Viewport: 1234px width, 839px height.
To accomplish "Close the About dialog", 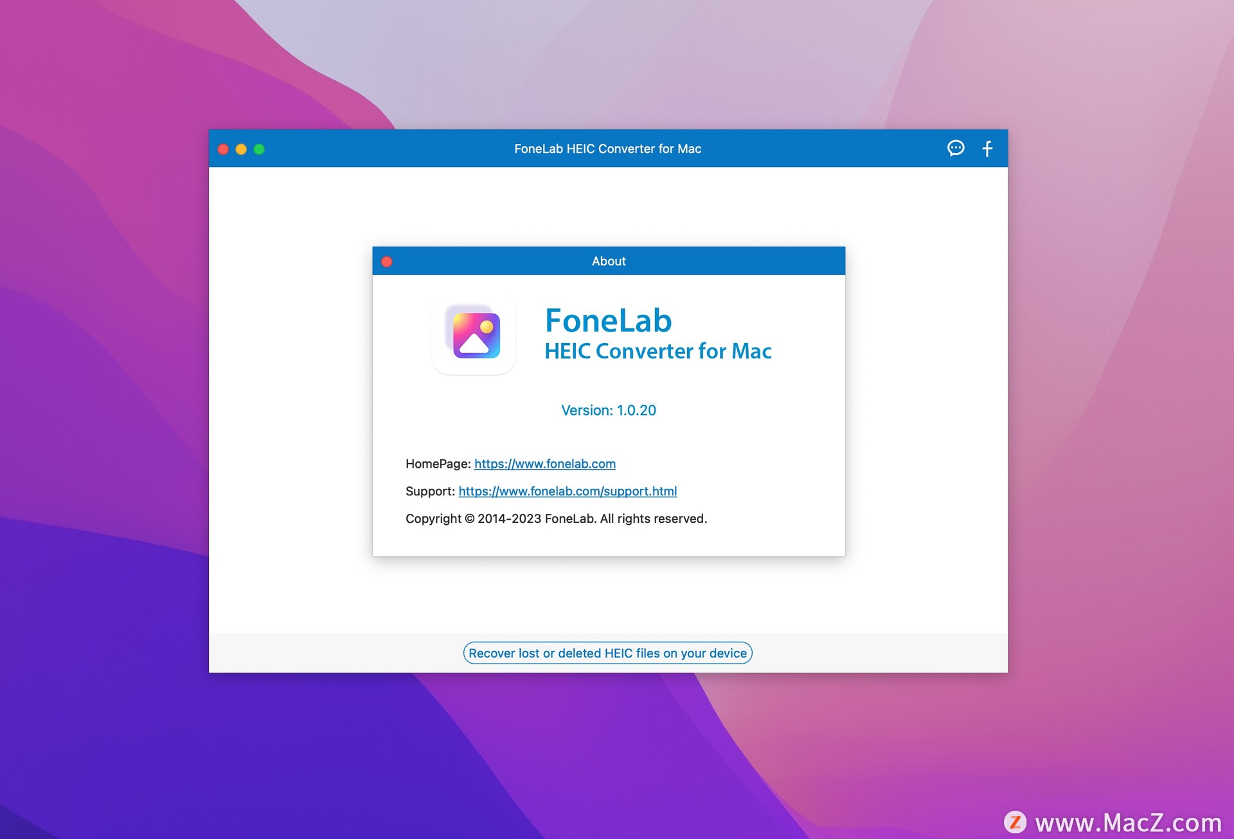I will [387, 261].
